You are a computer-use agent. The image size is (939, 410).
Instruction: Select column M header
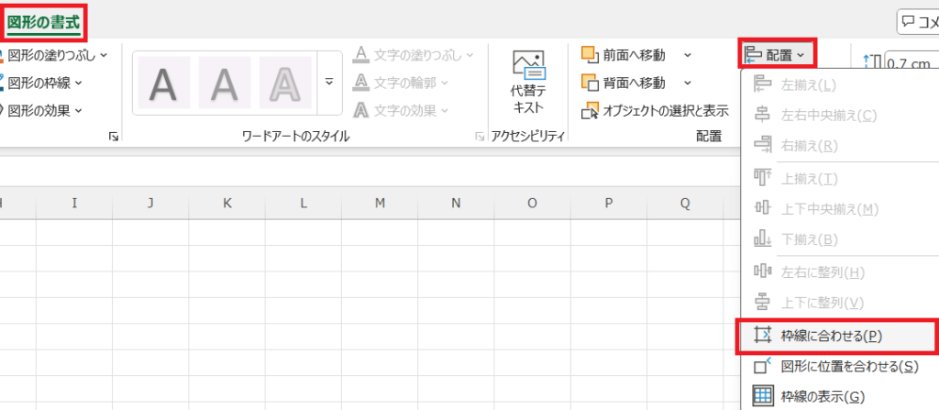tap(380, 203)
